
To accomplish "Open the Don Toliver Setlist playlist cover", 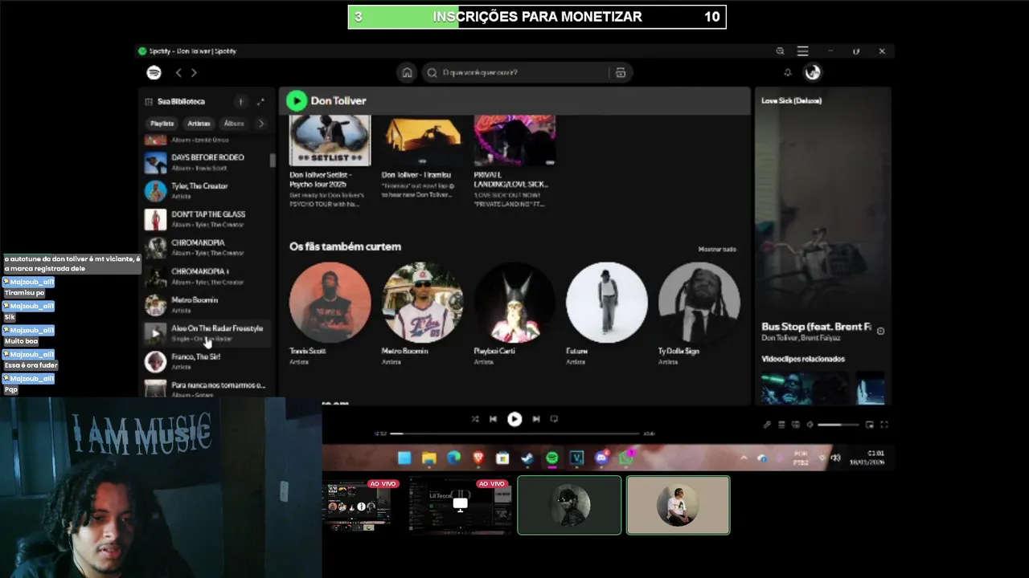I will [330, 140].
